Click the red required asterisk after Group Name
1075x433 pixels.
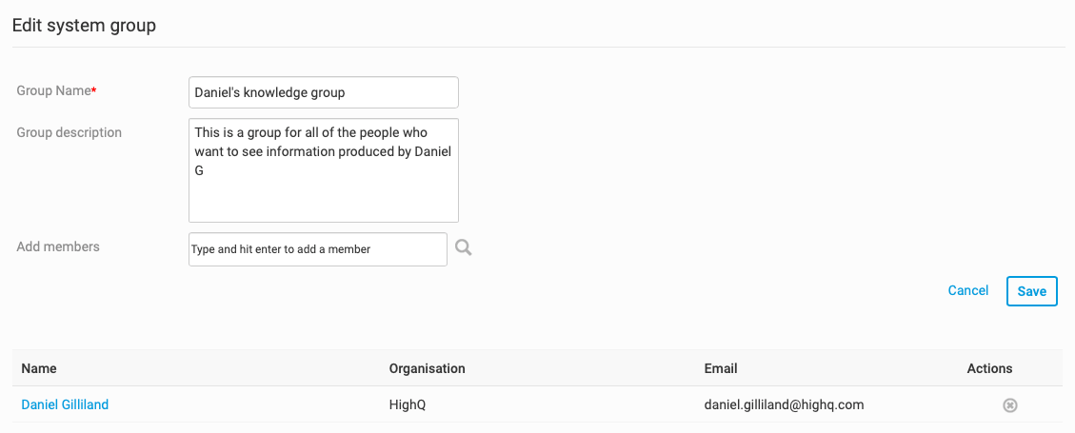click(94, 90)
